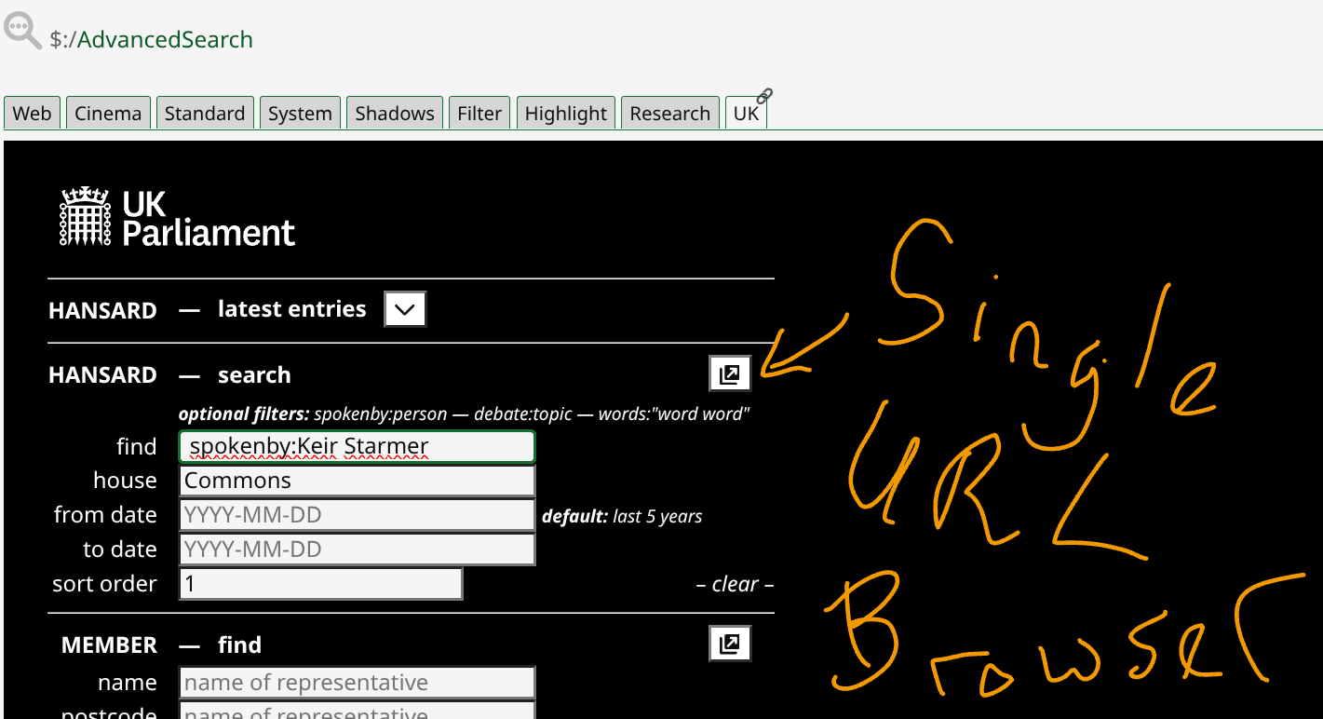Click the AdvancedSearch magnifier icon
The image size is (1323, 719).
pyautogui.click(x=22, y=30)
